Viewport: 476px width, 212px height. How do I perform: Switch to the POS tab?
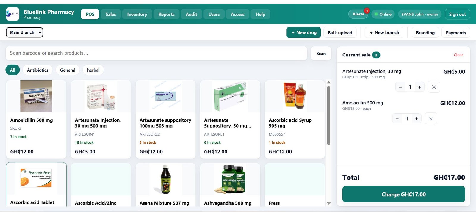coord(90,14)
